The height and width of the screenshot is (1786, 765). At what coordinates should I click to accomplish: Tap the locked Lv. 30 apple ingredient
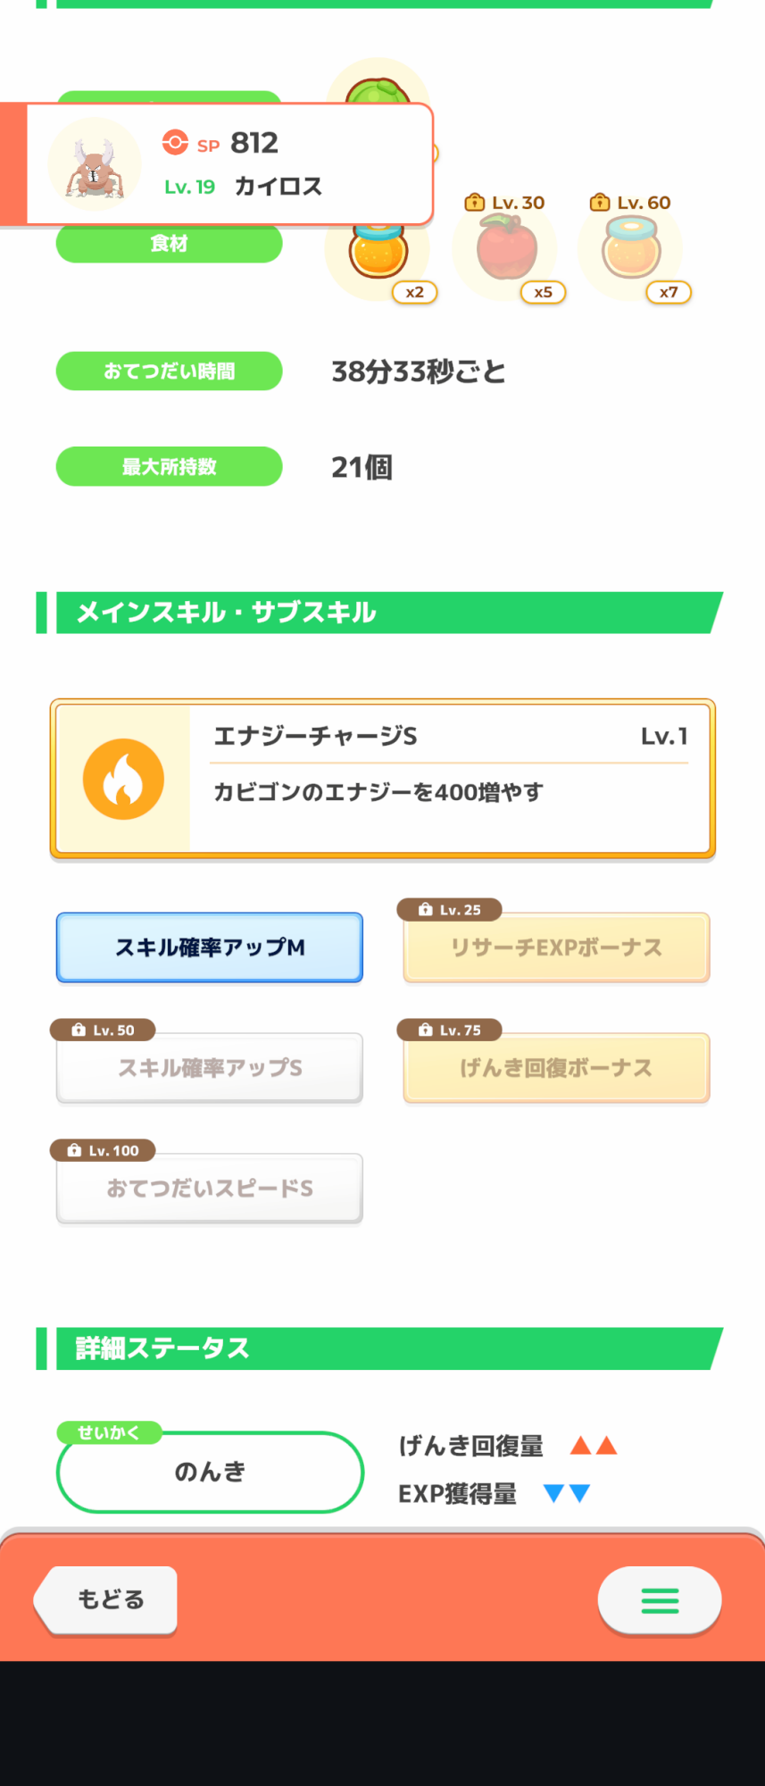click(507, 250)
